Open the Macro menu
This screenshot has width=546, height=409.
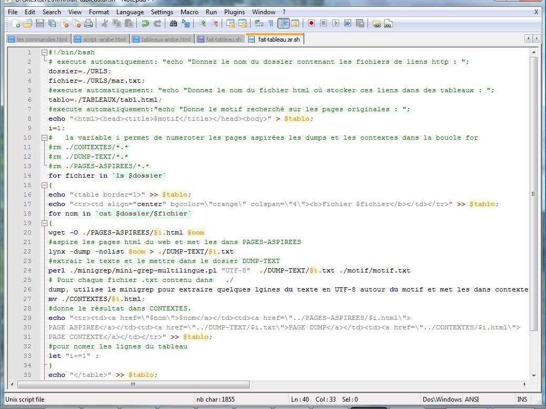[190, 12]
